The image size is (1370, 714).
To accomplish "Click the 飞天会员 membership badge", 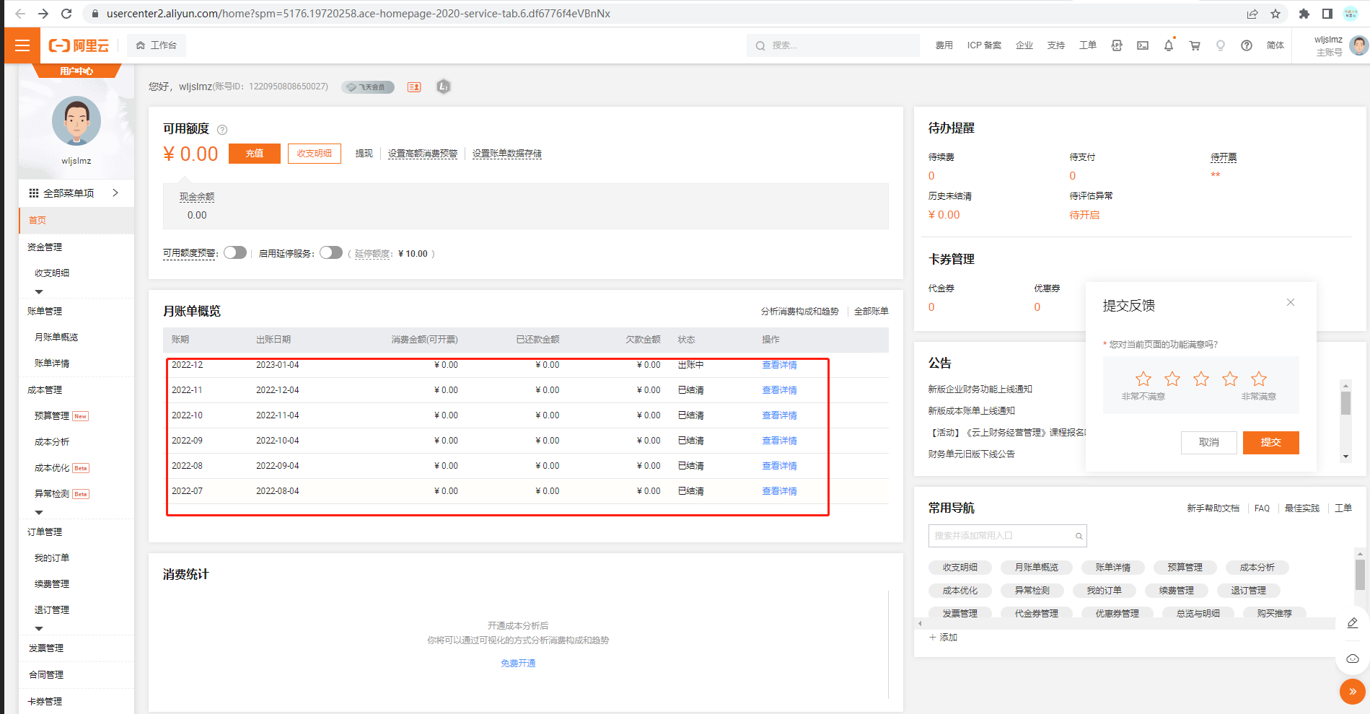I will pyautogui.click(x=368, y=87).
